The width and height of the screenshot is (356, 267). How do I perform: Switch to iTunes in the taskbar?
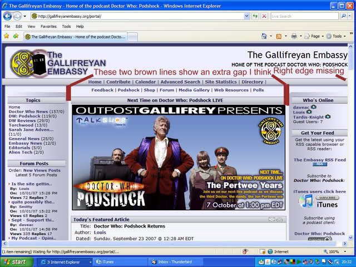(x=120, y=262)
